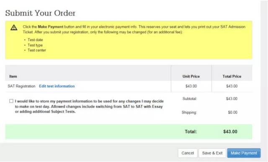Click the Item column header

pos(13,76)
